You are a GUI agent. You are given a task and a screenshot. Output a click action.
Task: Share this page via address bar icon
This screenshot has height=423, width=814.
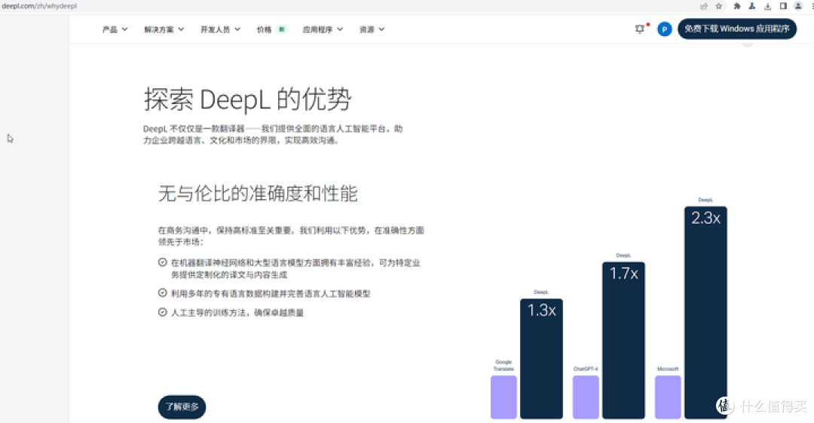(703, 6)
